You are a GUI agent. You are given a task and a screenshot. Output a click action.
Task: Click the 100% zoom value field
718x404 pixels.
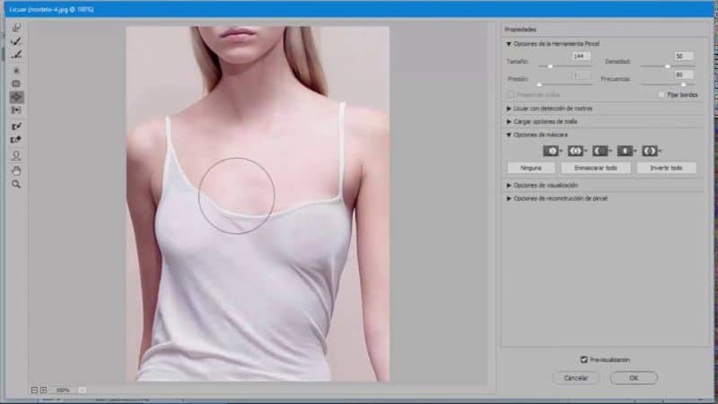pos(63,391)
